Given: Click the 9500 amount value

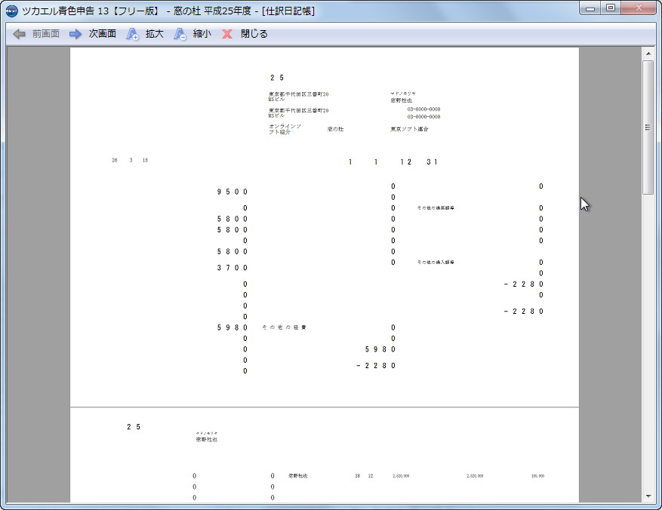Looking at the screenshot, I should tap(232, 192).
